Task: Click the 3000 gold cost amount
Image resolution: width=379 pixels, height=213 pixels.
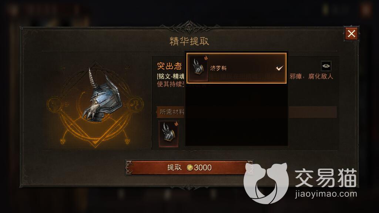Action: pos(203,168)
